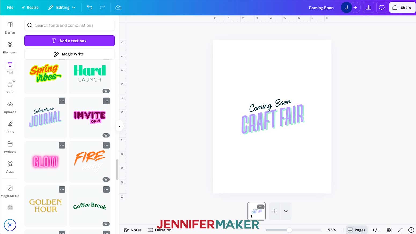Click the 1 / 1 page counter

pyautogui.click(x=376, y=230)
